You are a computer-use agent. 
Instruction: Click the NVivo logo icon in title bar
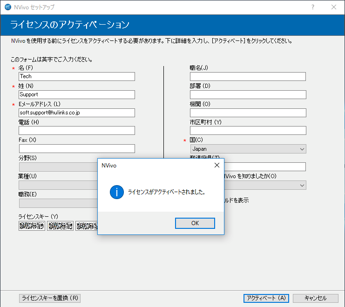tap(8, 7)
